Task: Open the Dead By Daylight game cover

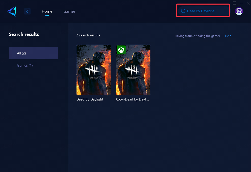Action: (94, 70)
